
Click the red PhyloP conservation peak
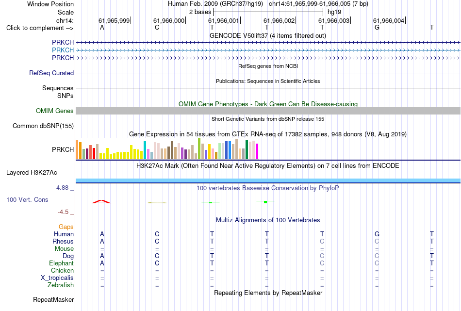(101, 201)
